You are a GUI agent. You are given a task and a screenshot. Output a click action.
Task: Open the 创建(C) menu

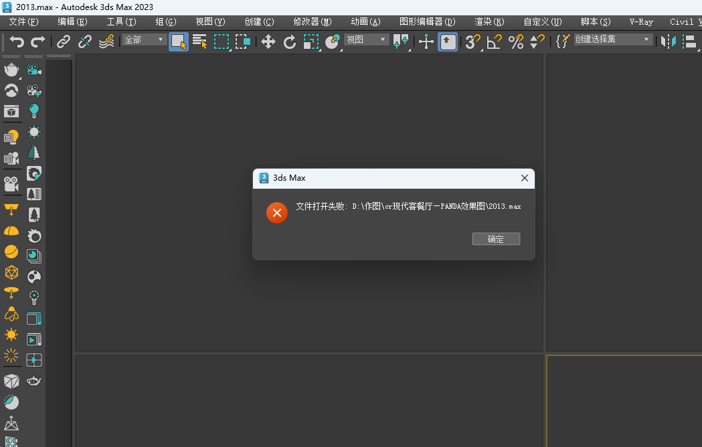tap(259, 21)
